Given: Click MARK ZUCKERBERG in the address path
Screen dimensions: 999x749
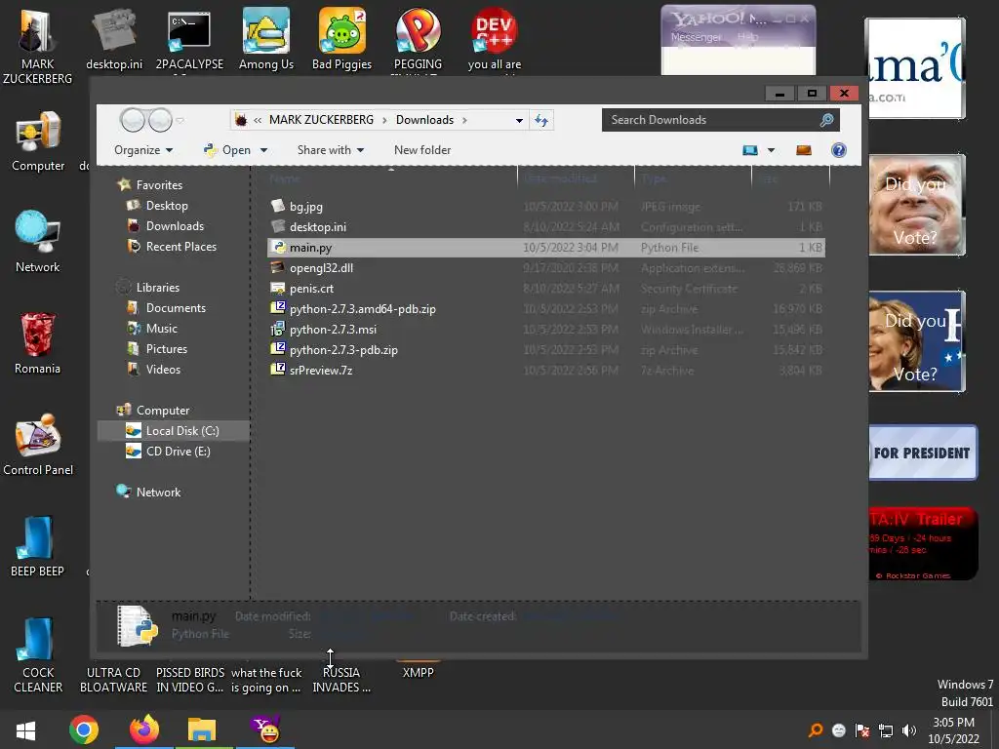Looking at the screenshot, I should [321, 120].
